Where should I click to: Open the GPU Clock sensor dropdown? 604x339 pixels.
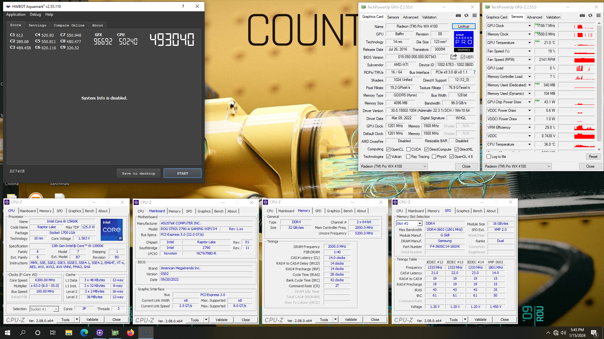click(529, 26)
